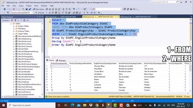Click the Parse query checkmark icon

(49, 13)
